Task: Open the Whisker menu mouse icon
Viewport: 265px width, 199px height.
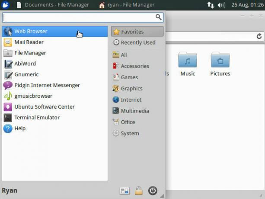Action: pos(5,5)
